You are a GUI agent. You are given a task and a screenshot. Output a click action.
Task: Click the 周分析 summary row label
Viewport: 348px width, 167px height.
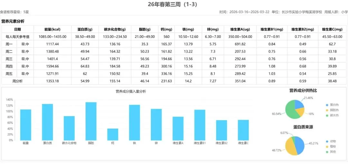(x=17, y=81)
